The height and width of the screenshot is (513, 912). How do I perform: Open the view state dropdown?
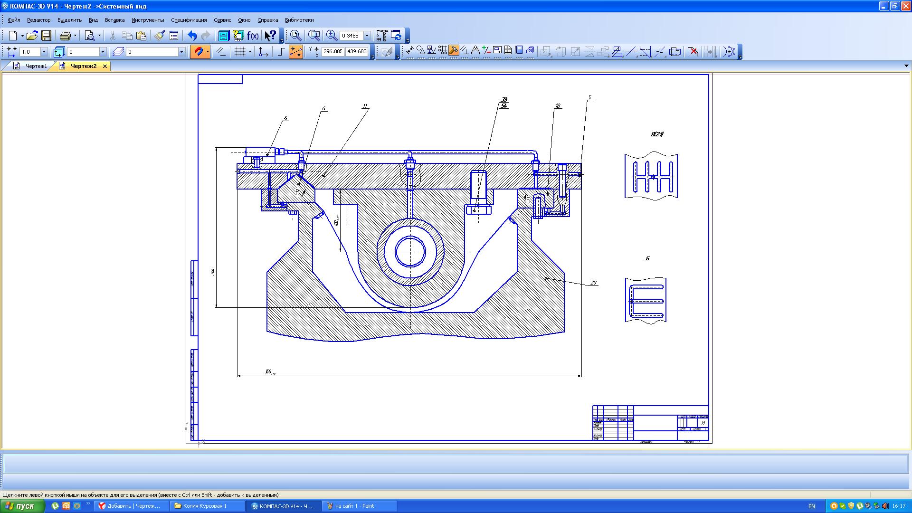[103, 52]
